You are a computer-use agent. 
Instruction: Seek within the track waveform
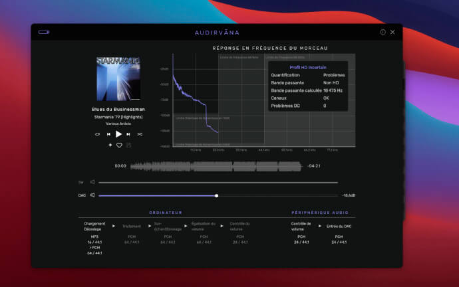coord(216,166)
